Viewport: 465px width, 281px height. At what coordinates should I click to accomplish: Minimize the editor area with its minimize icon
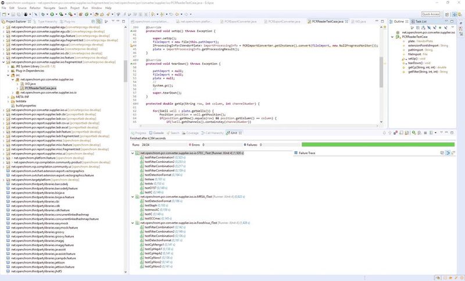pos(378,21)
